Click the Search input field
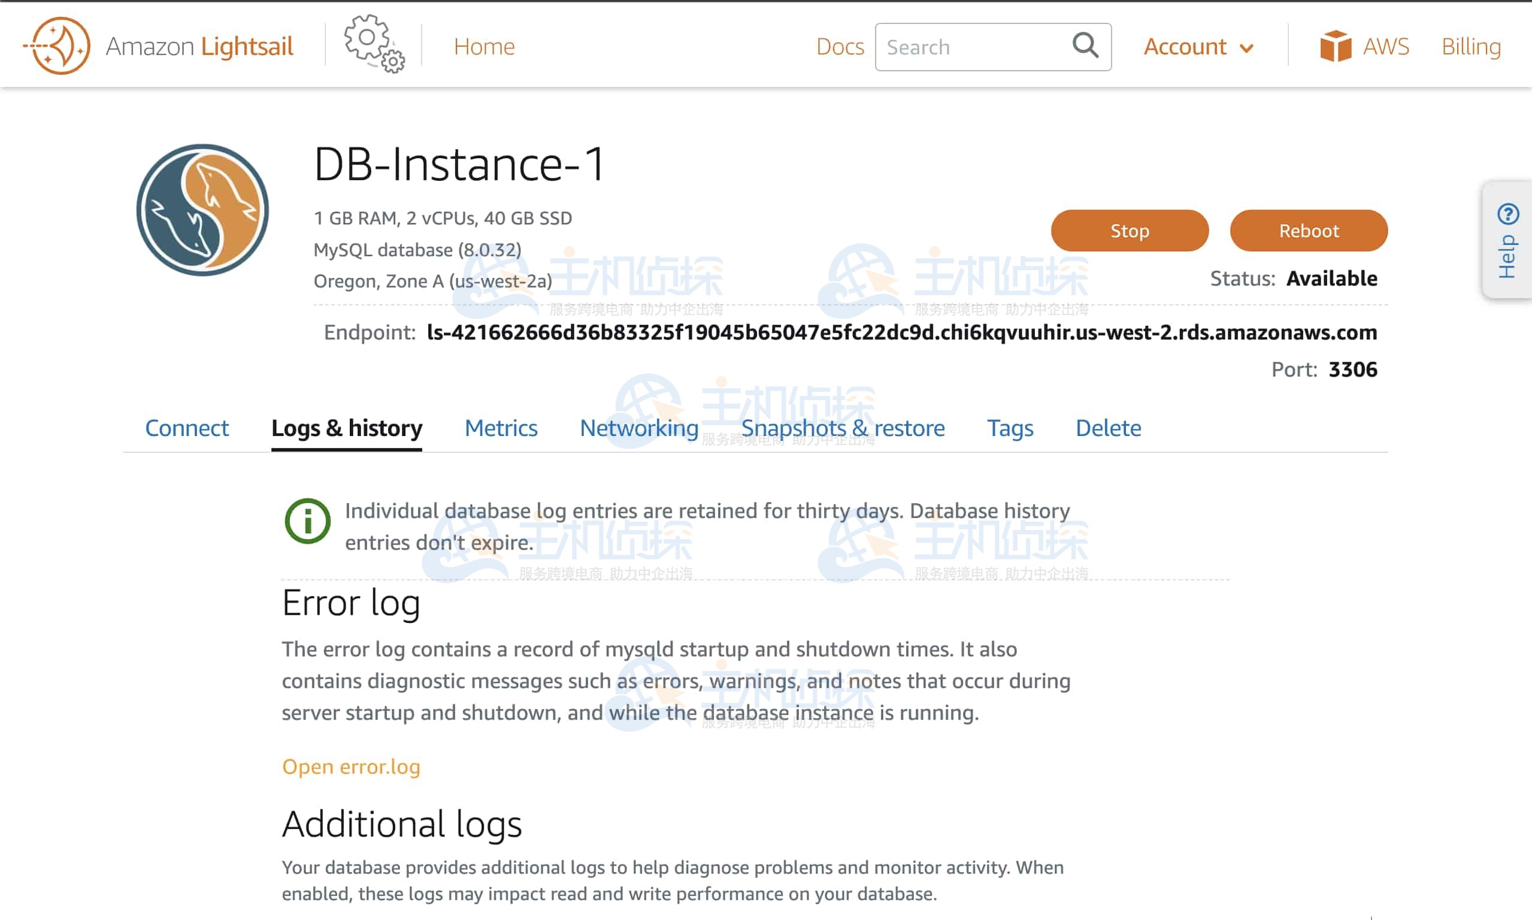The height and width of the screenshot is (920, 1532). 973,47
